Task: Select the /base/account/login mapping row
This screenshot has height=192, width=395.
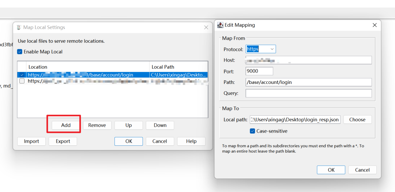Action: [x=113, y=74]
